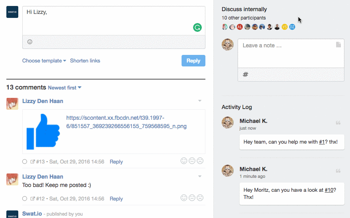
Task: Mark comment #12 with happy smiley
Action: tap(184, 198)
